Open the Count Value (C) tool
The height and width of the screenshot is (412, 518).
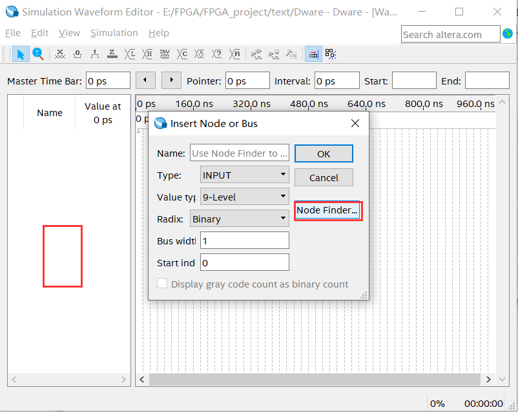point(182,54)
